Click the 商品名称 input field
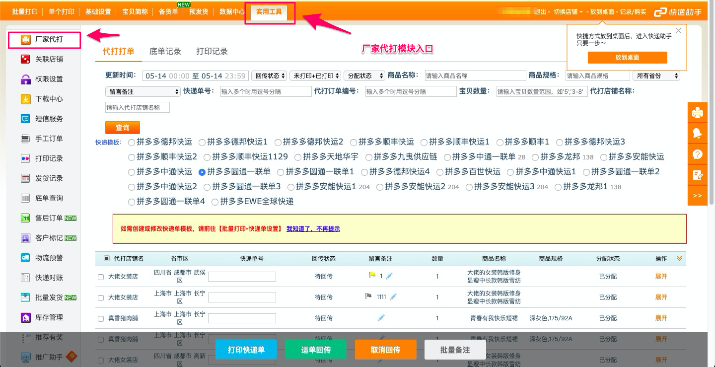The height and width of the screenshot is (367, 715). 476,75
